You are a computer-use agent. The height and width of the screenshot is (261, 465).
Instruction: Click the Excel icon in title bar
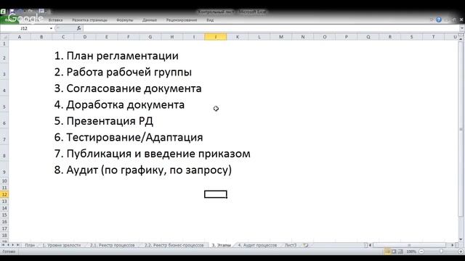tap(3, 12)
